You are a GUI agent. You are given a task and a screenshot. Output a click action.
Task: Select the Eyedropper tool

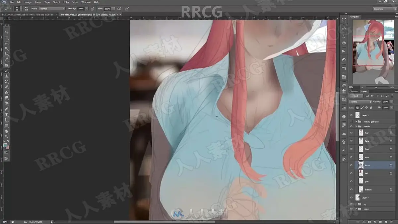pyautogui.click(x=6, y=59)
